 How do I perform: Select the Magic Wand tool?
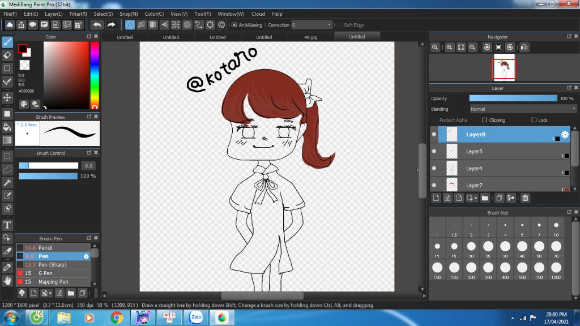tap(7, 183)
